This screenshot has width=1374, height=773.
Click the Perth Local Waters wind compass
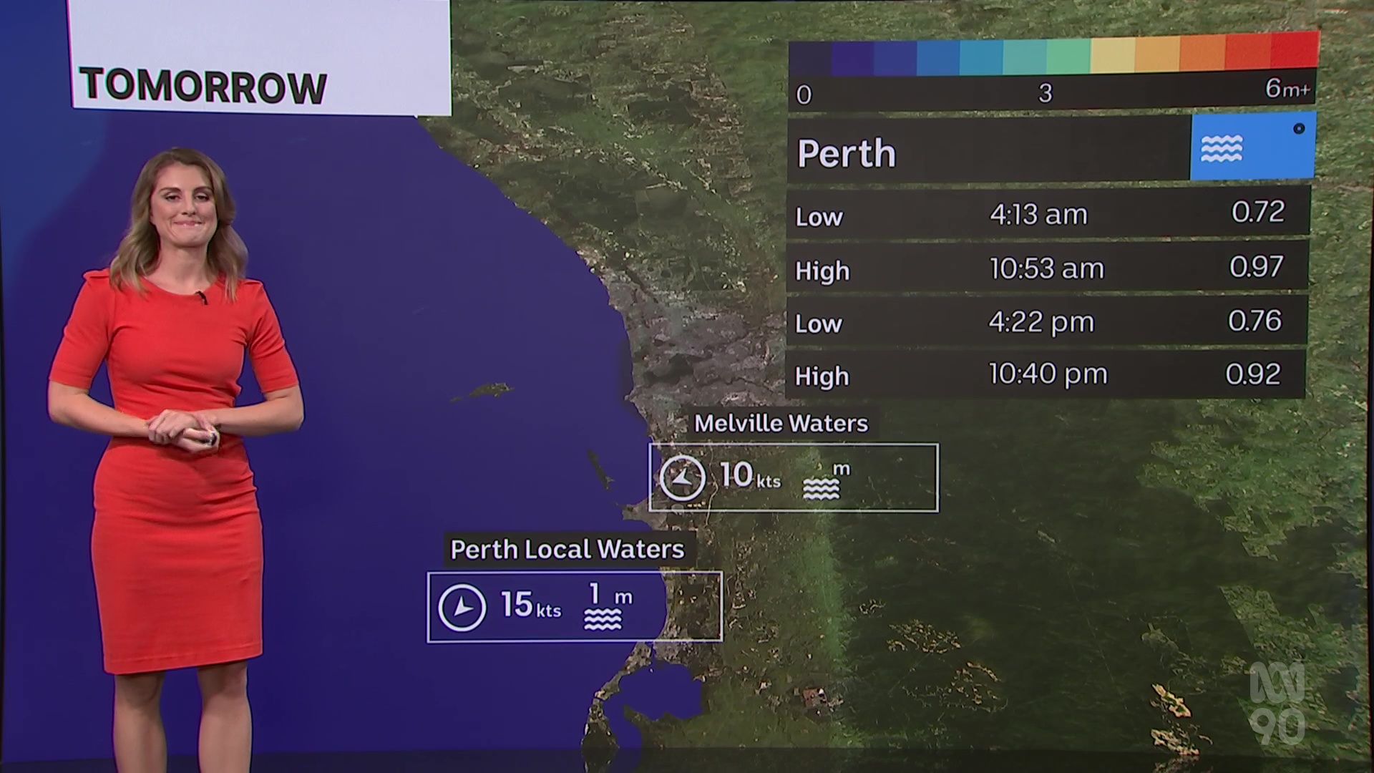(x=462, y=607)
